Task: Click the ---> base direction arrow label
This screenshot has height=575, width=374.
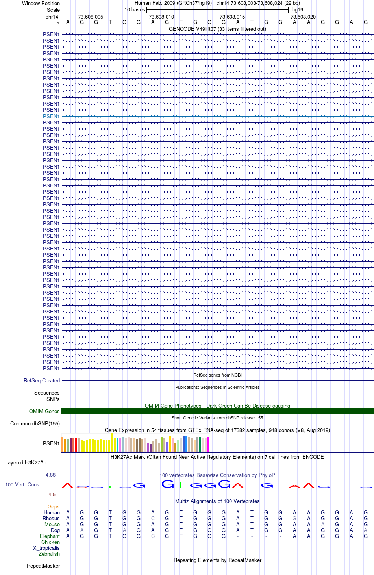Action: (56, 23)
